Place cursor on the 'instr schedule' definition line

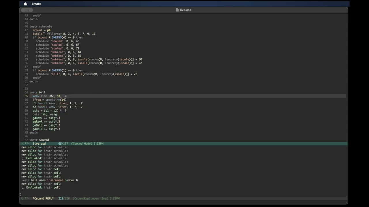pyautogui.click(x=41, y=26)
